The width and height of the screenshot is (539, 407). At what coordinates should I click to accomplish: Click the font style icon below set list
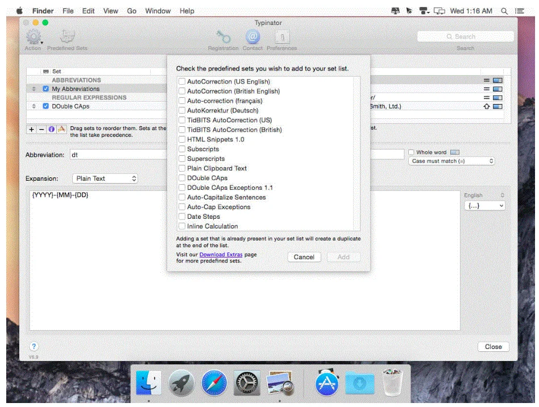61,129
